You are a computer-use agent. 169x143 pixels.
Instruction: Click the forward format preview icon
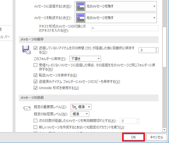point(81,18)
